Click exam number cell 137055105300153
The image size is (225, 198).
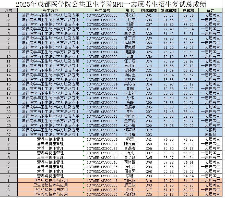click(102, 190)
